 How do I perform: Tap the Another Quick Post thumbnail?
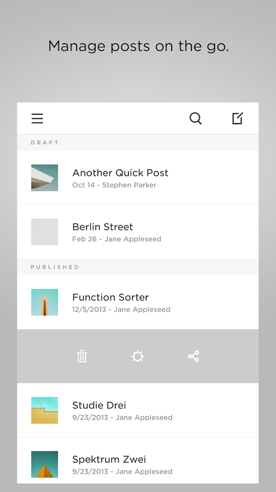point(44,178)
